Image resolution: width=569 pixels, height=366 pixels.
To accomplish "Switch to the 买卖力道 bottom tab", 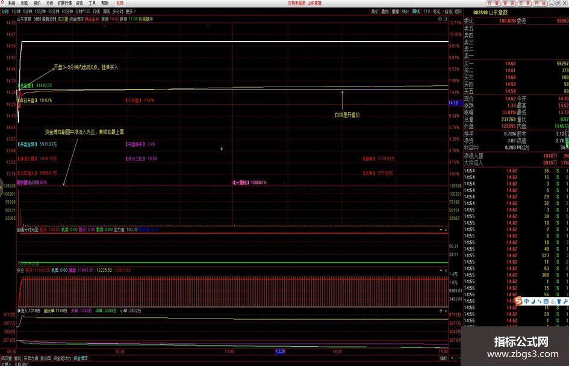I will [31, 358].
